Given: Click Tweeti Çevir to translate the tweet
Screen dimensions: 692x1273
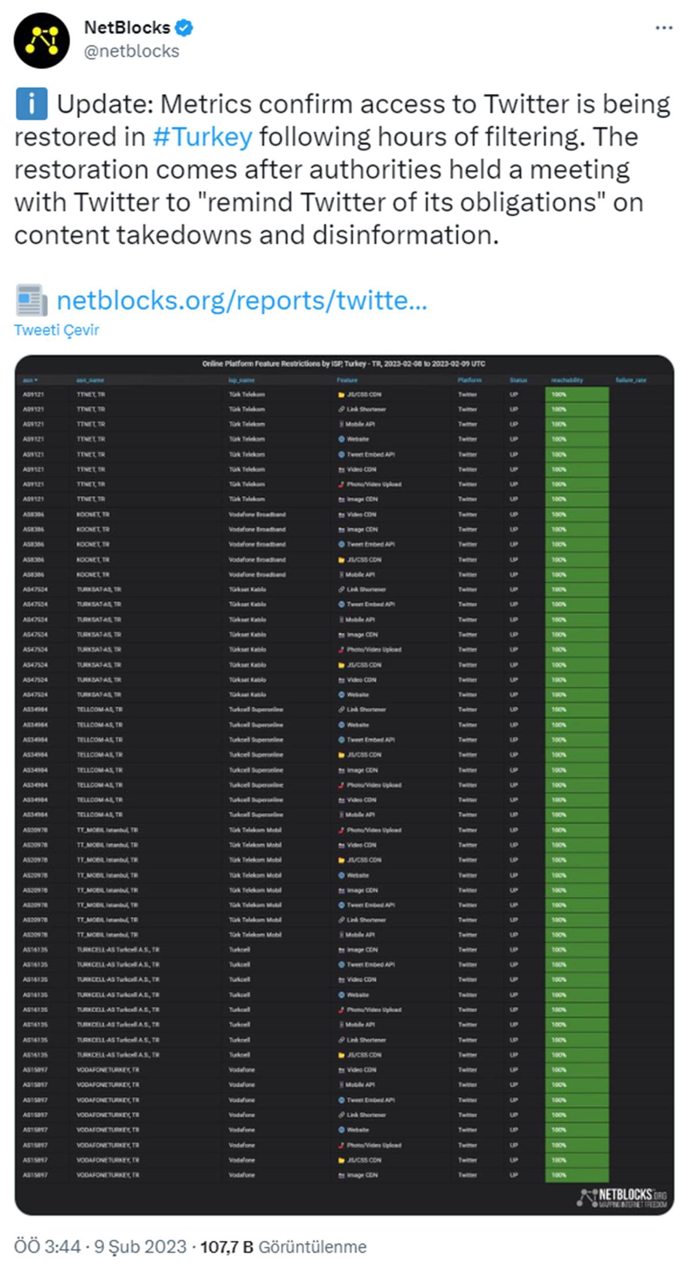Looking at the screenshot, I should tap(57, 330).
